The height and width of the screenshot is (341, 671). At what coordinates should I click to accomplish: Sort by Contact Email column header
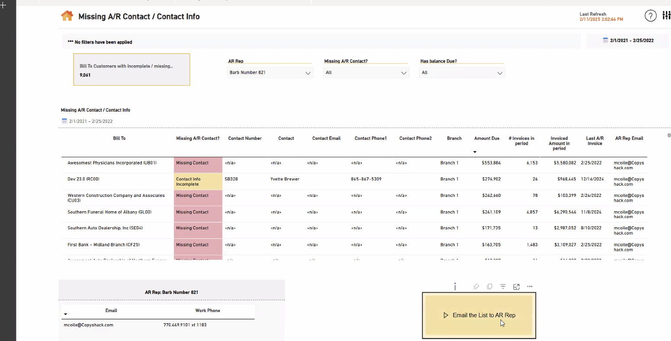click(326, 138)
